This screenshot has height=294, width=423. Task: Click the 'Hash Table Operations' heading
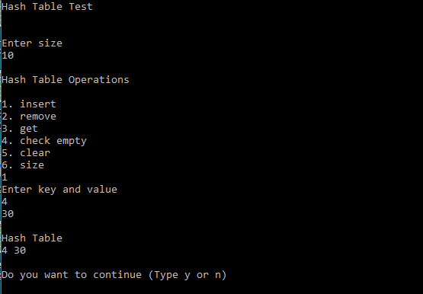coord(66,80)
